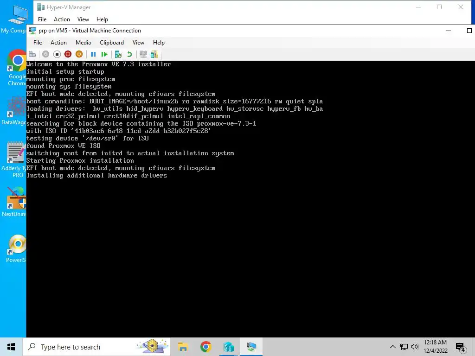Click inside the black VM console screen
The width and height of the screenshot is (475, 356).
click(250, 199)
